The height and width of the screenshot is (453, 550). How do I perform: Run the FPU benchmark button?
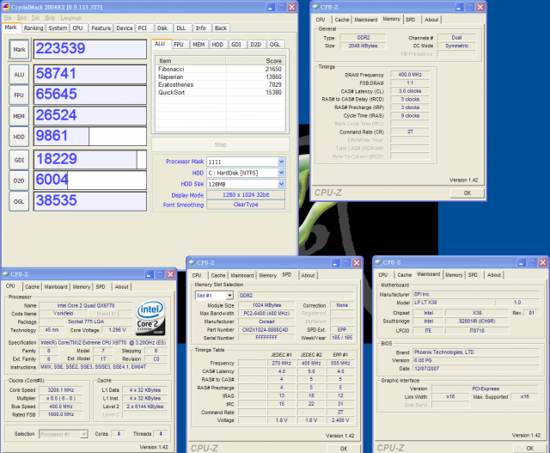click(19, 95)
